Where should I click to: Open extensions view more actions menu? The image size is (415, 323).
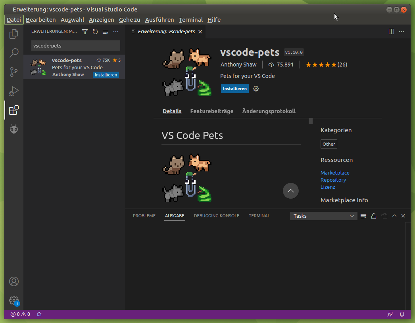116,32
